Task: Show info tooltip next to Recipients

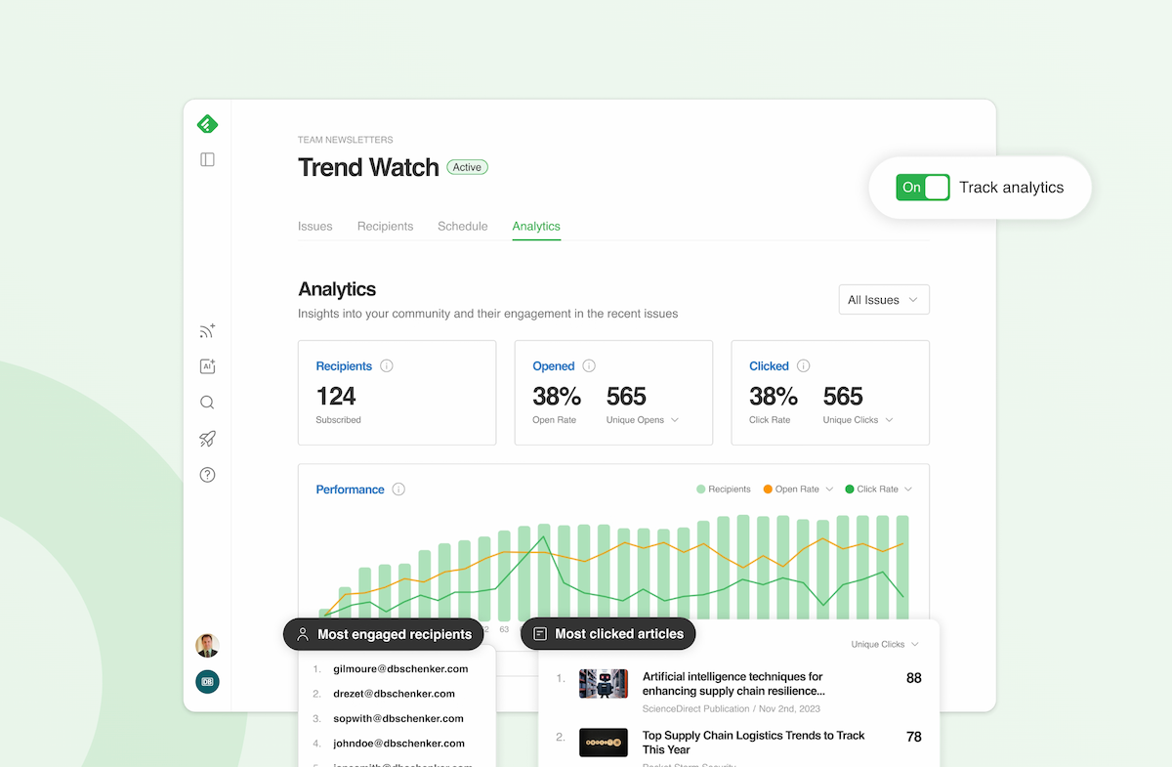Action: (387, 366)
